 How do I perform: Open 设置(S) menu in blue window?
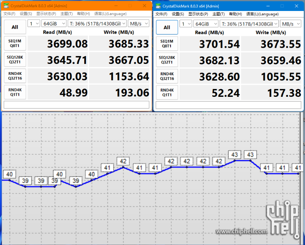178,14
